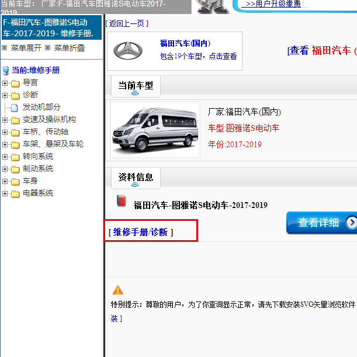
Task: Select 转向系统 tree item
Action: click(x=38, y=157)
